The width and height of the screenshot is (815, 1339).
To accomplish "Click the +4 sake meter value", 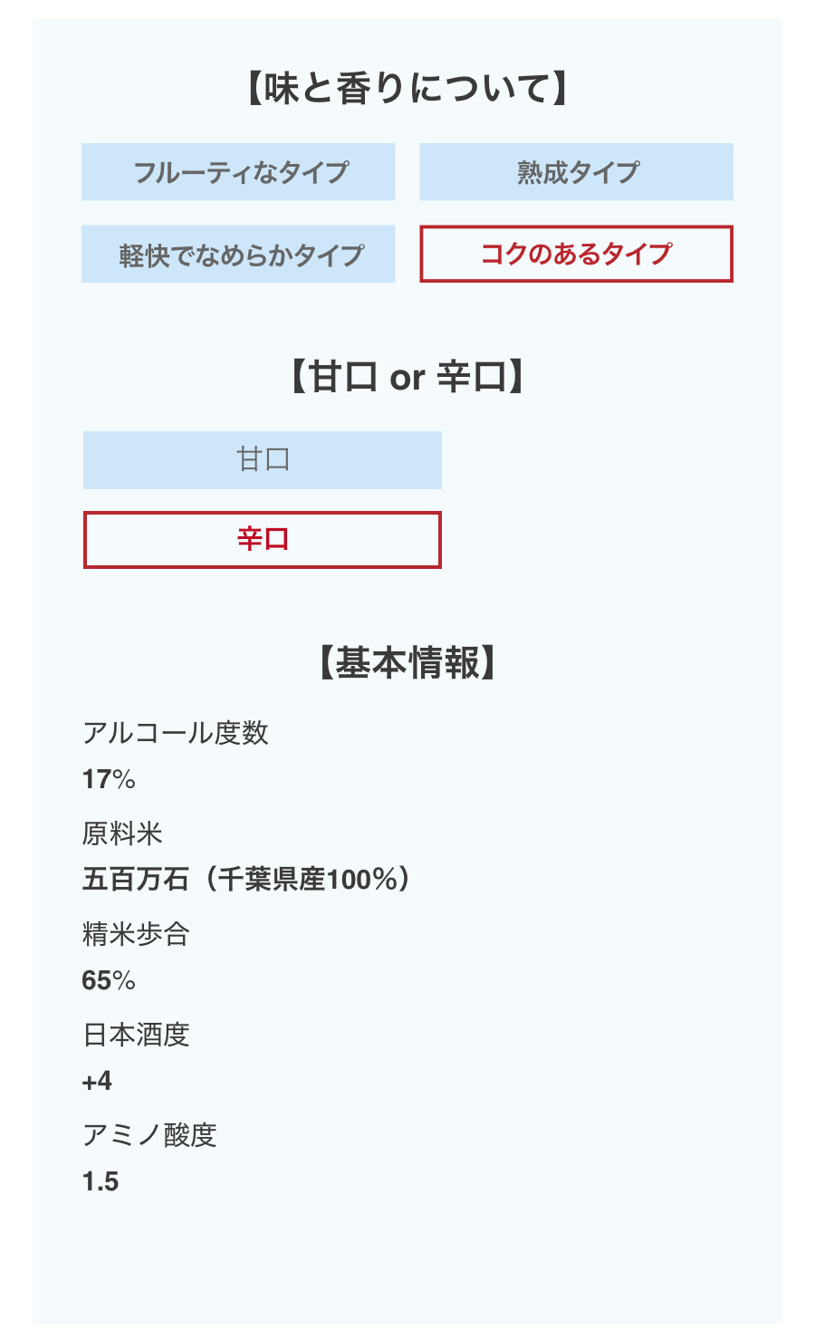I will (x=97, y=1081).
